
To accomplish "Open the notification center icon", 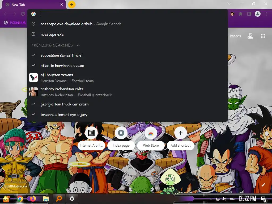I will pyautogui.click(x=263, y=199).
